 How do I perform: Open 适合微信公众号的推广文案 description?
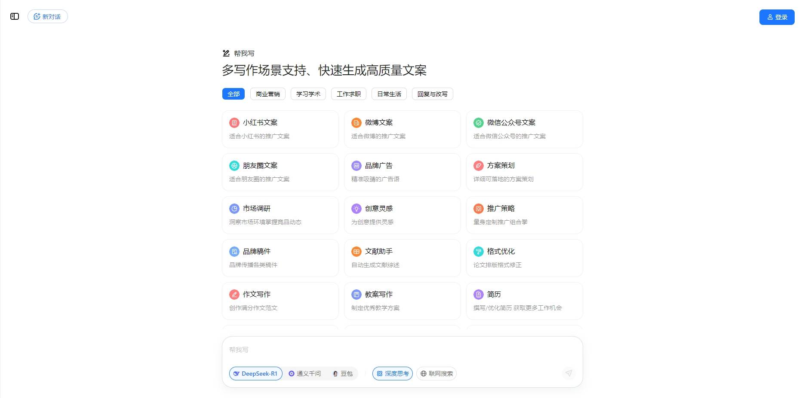click(510, 136)
